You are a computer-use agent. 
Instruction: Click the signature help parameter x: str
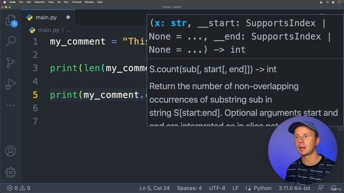pos(170,23)
